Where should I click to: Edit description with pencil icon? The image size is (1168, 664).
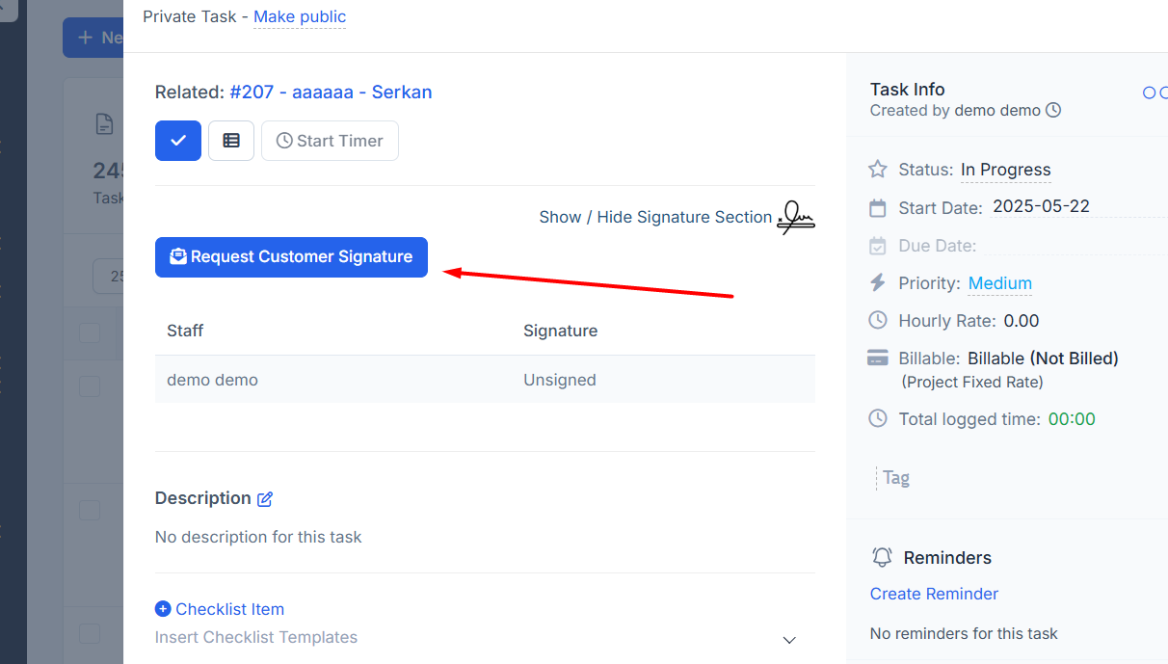click(265, 499)
